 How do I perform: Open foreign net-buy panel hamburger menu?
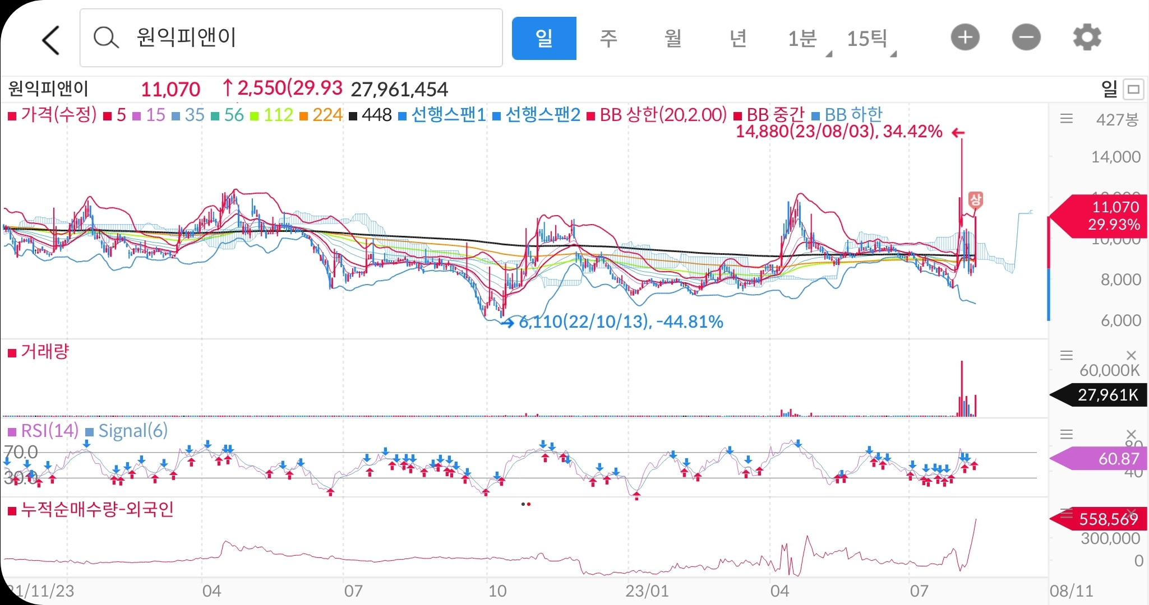tap(1066, 513)
